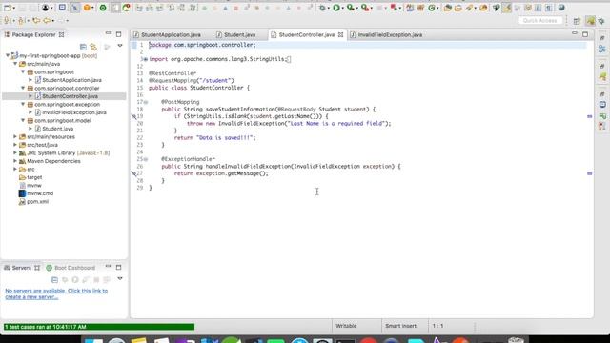Viewport: 610px width, 343px height.
Task: Open the Run configurations dropdown arrow
Action: coord(343,9)
